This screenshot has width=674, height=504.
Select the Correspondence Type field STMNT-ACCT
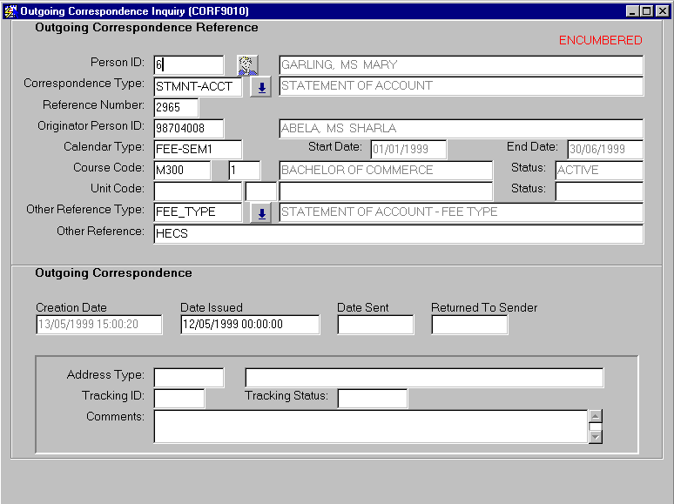[x=199, y=87]
